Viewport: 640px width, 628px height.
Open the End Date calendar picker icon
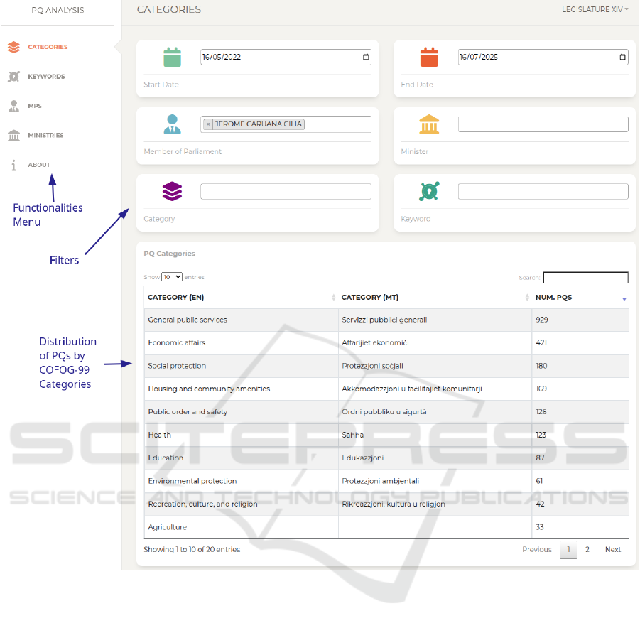(x=623, y=58)
